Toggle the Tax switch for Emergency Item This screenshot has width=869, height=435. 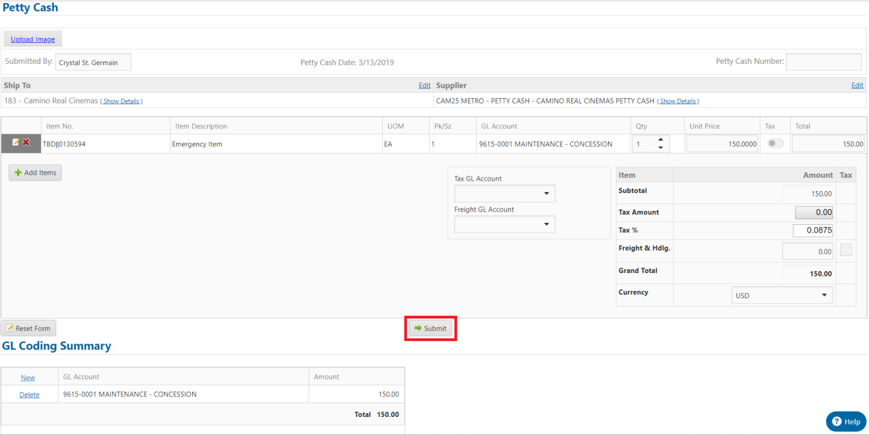775,143
